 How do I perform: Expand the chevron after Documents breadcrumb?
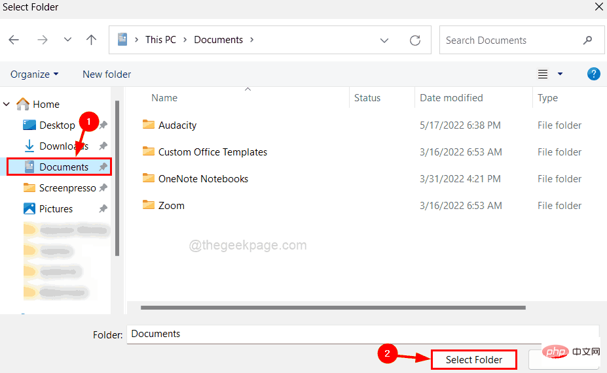252,40
